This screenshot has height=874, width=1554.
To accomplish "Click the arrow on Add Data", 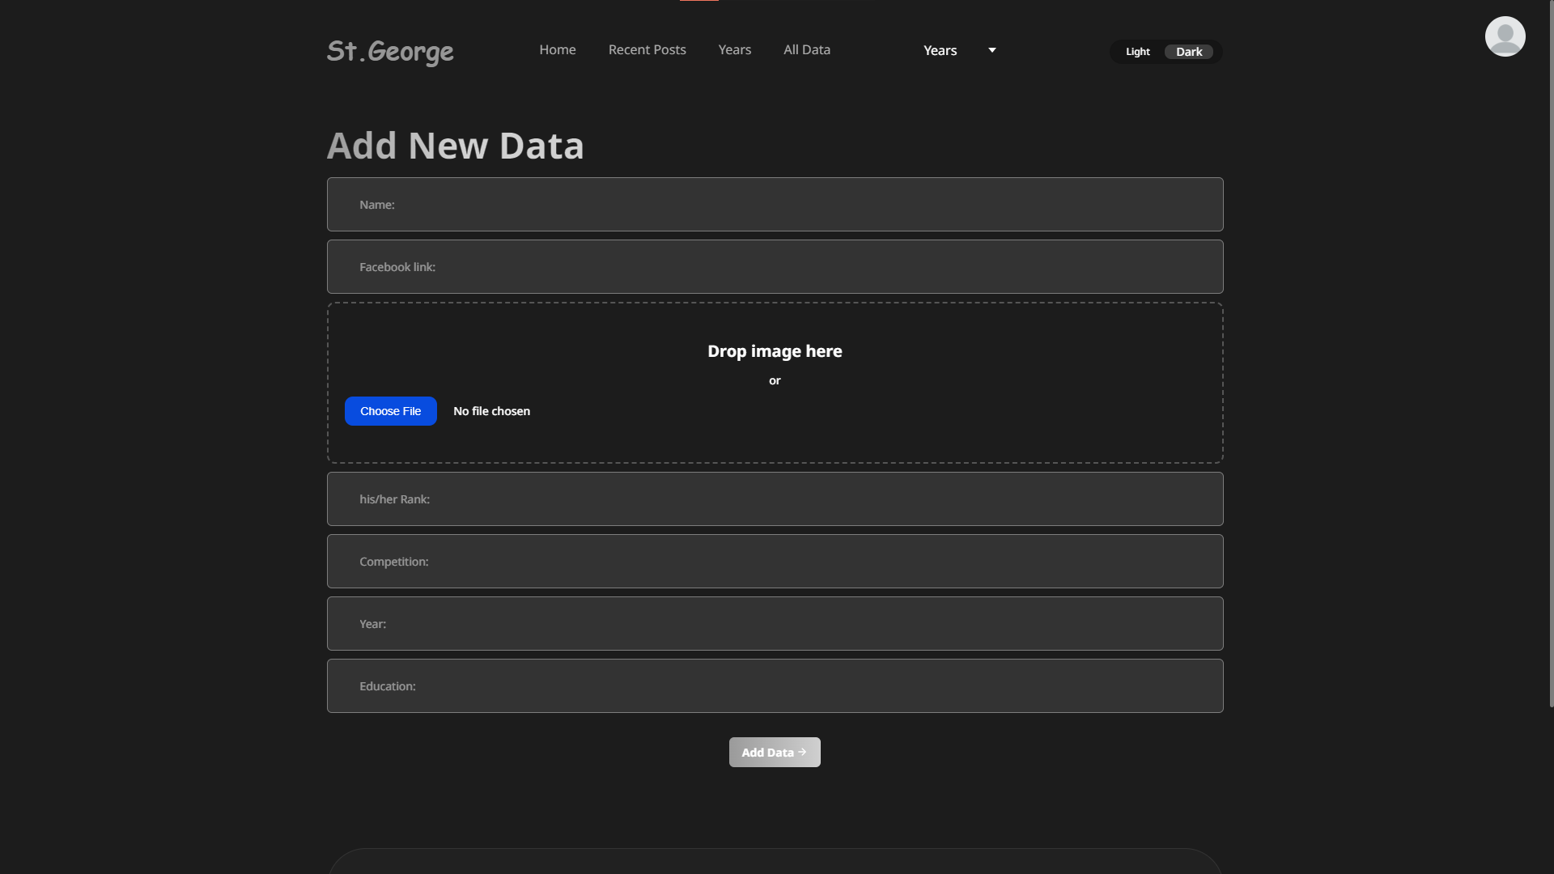I will 802,752.
